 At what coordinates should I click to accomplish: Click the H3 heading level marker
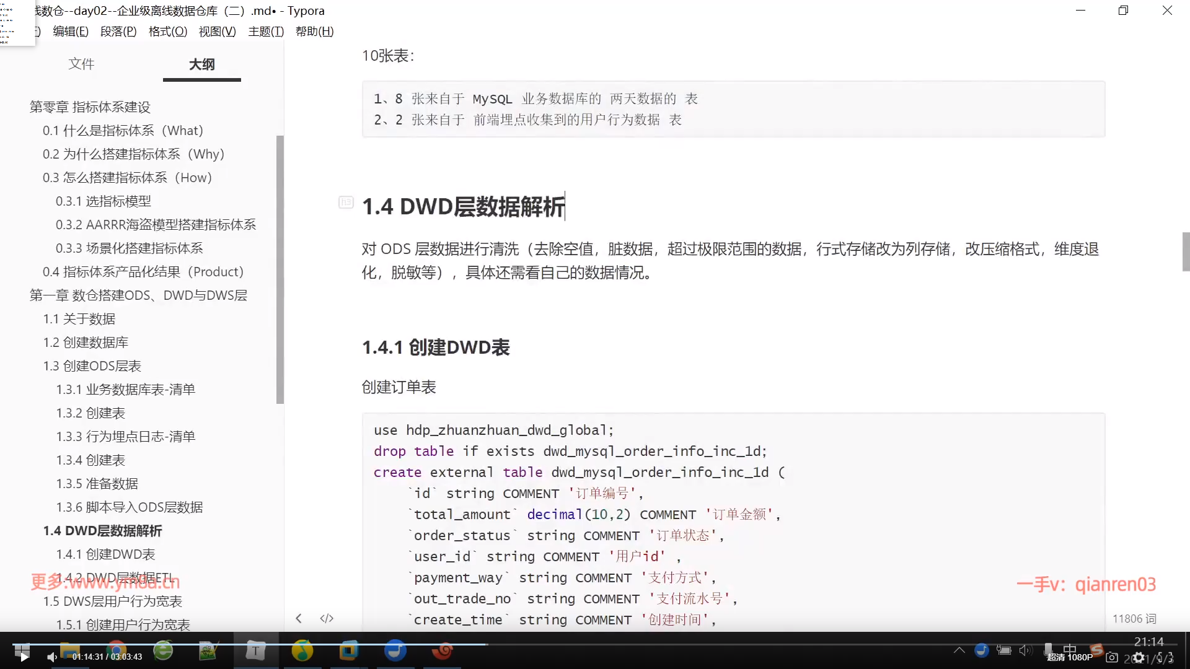pyautogui.click(x=346, y=202)
